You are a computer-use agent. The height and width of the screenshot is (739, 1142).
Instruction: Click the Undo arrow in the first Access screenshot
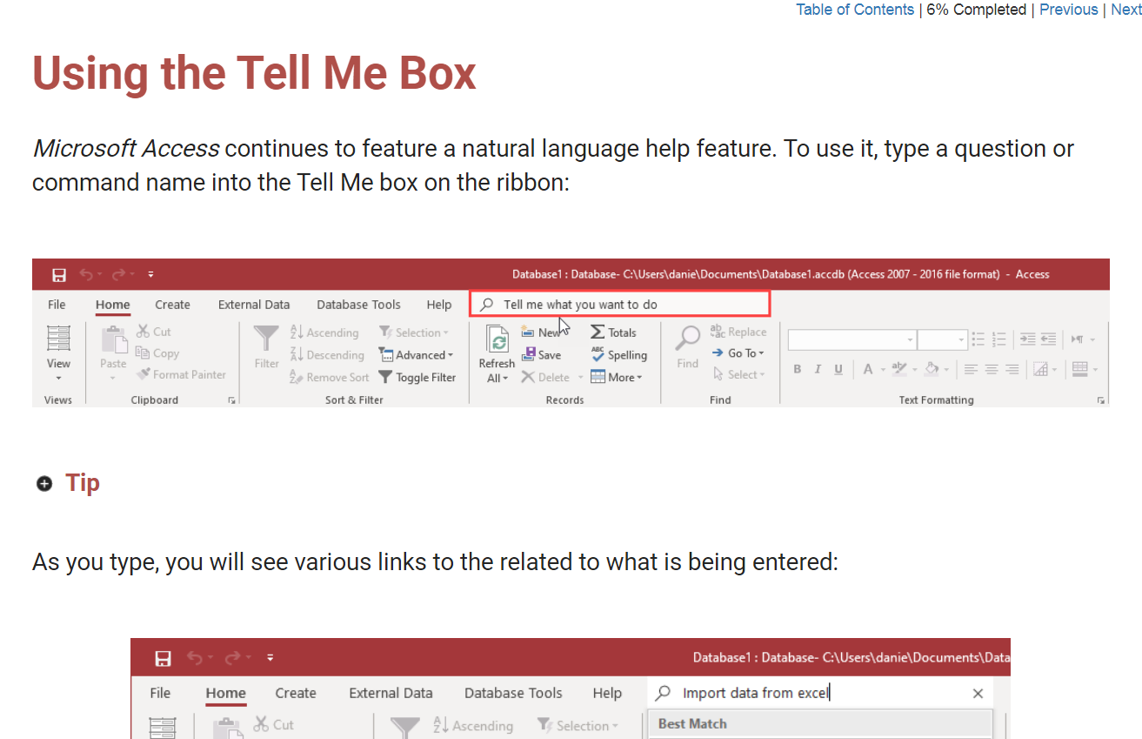[86, 275]
